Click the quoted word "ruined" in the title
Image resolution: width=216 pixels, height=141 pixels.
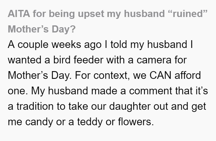click(188, 14)
